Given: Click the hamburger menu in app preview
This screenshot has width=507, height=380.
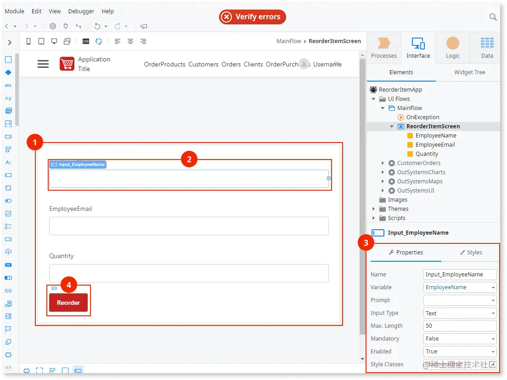Looking at the screenshot, I should tap(43, 64).
